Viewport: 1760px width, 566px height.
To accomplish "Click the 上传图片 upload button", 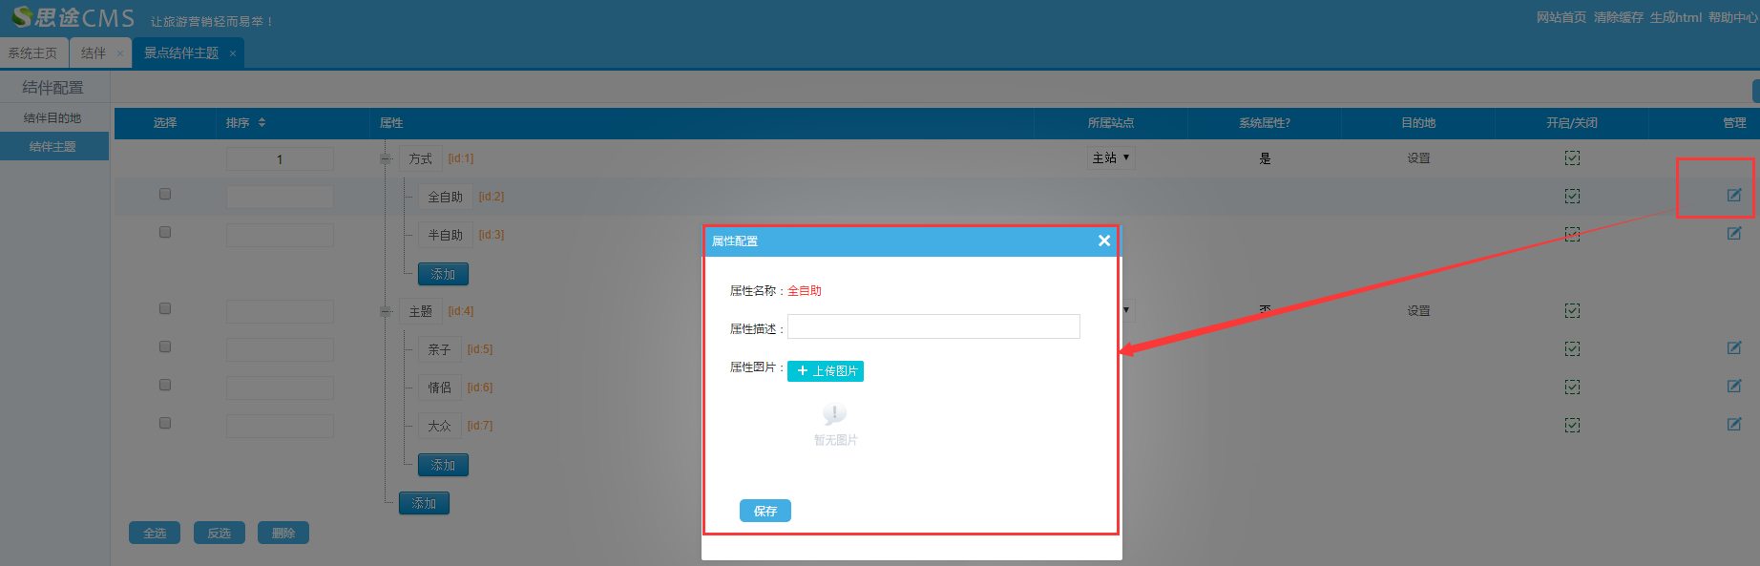I will pos(826,371).
